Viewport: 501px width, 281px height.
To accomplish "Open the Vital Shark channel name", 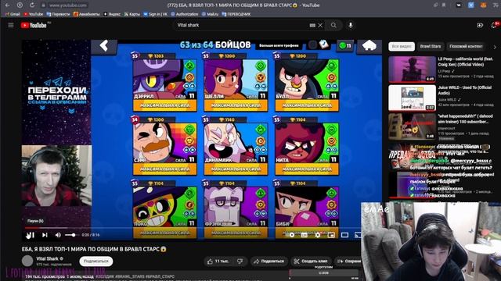I will [47, 258].
